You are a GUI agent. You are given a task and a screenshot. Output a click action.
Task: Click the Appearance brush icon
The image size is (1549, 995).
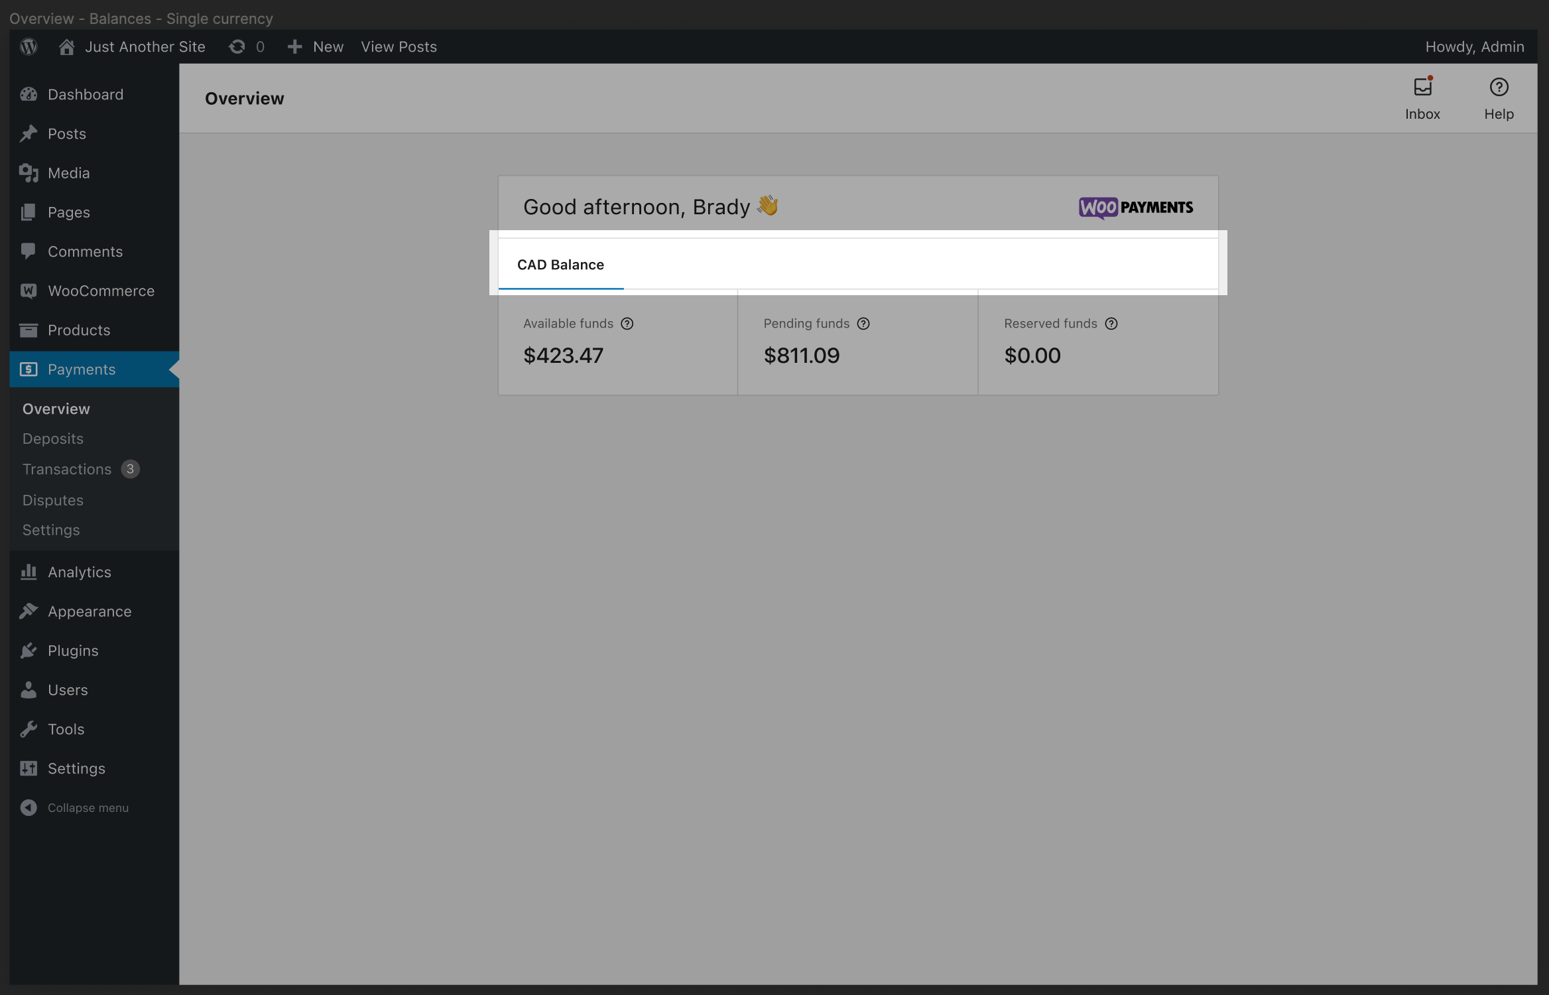[x=29, y=611]
